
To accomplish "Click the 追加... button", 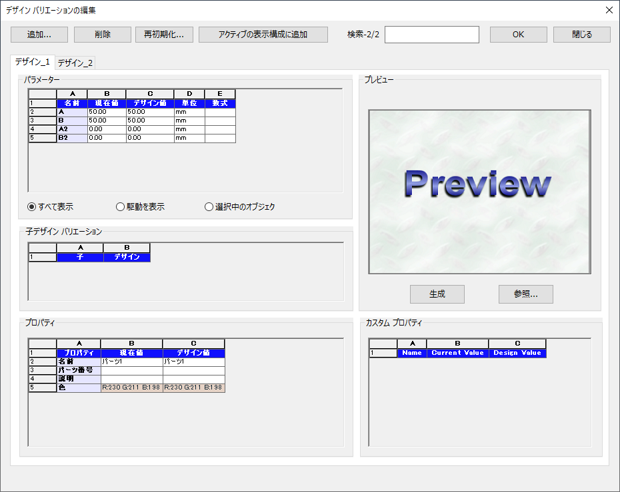I will pos(39,35).
